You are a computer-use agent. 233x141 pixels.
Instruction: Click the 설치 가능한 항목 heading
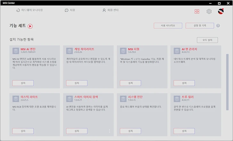(x=21, y=39)
